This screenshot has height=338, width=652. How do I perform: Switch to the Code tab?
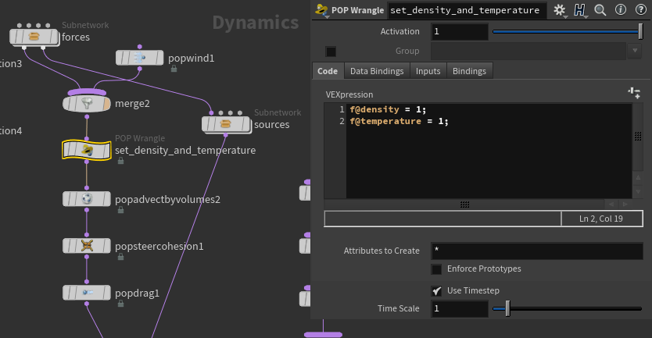click(x=328, y=71)
